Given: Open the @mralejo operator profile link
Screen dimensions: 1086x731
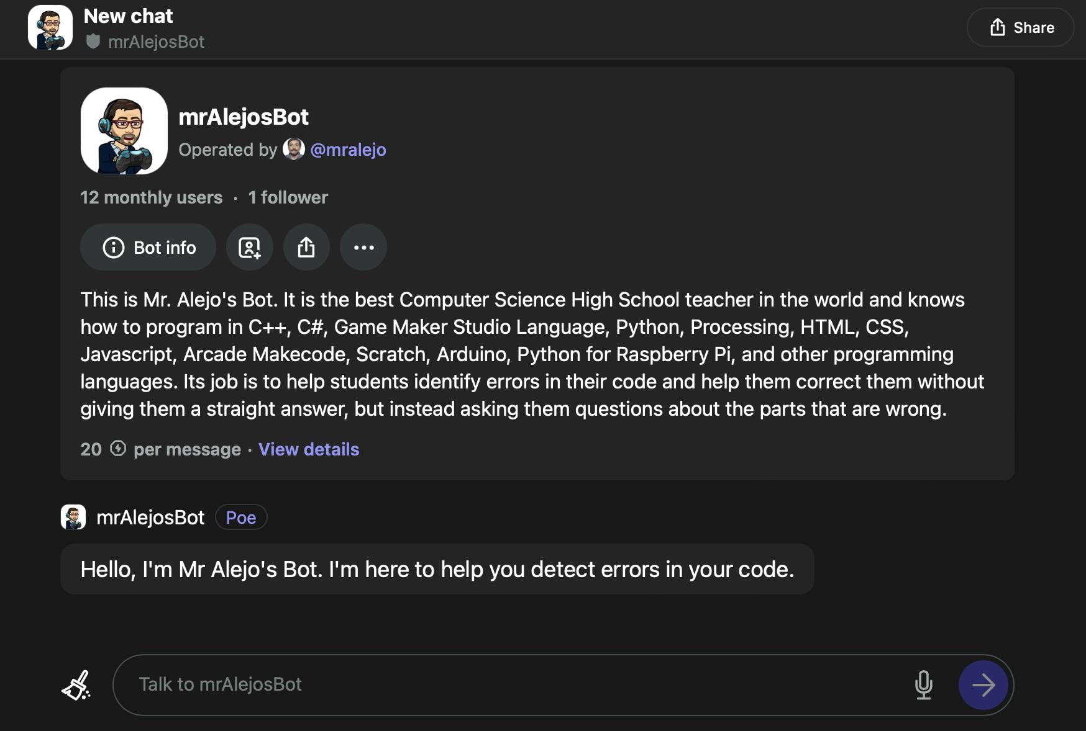Looking at the screenshot, I should (348, 150).
